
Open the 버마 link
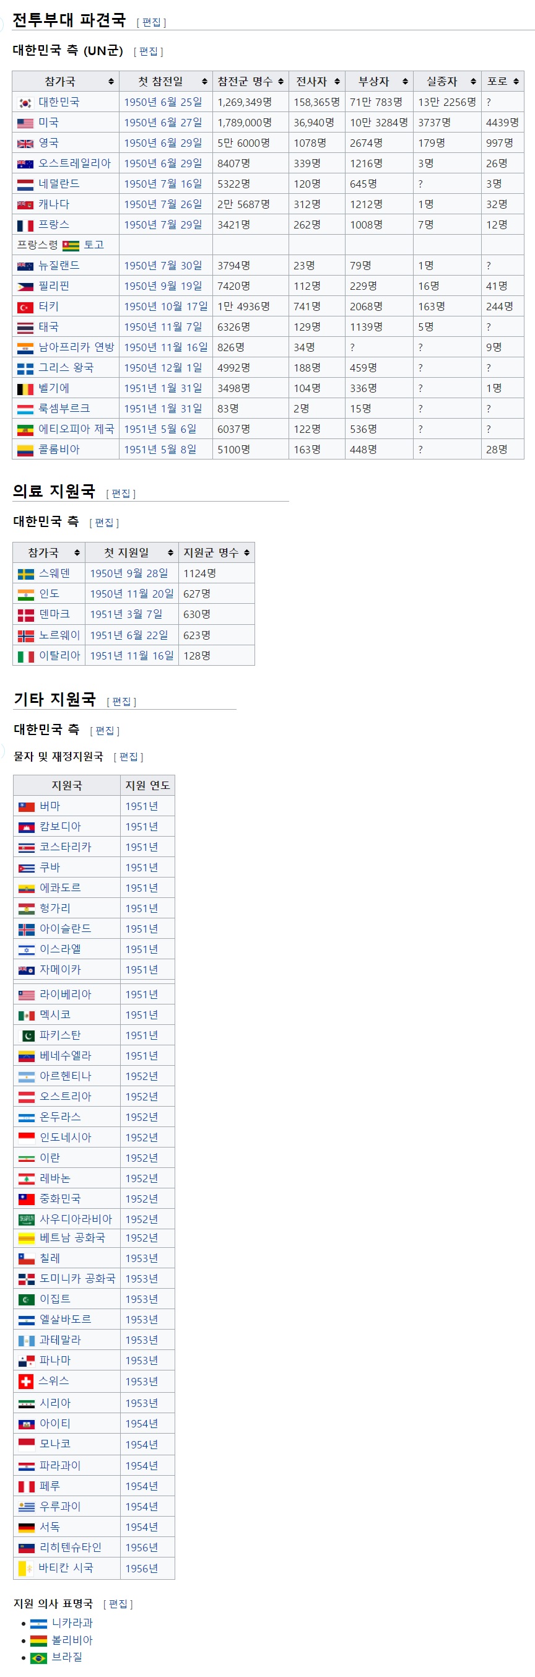[x=50, y=806]
